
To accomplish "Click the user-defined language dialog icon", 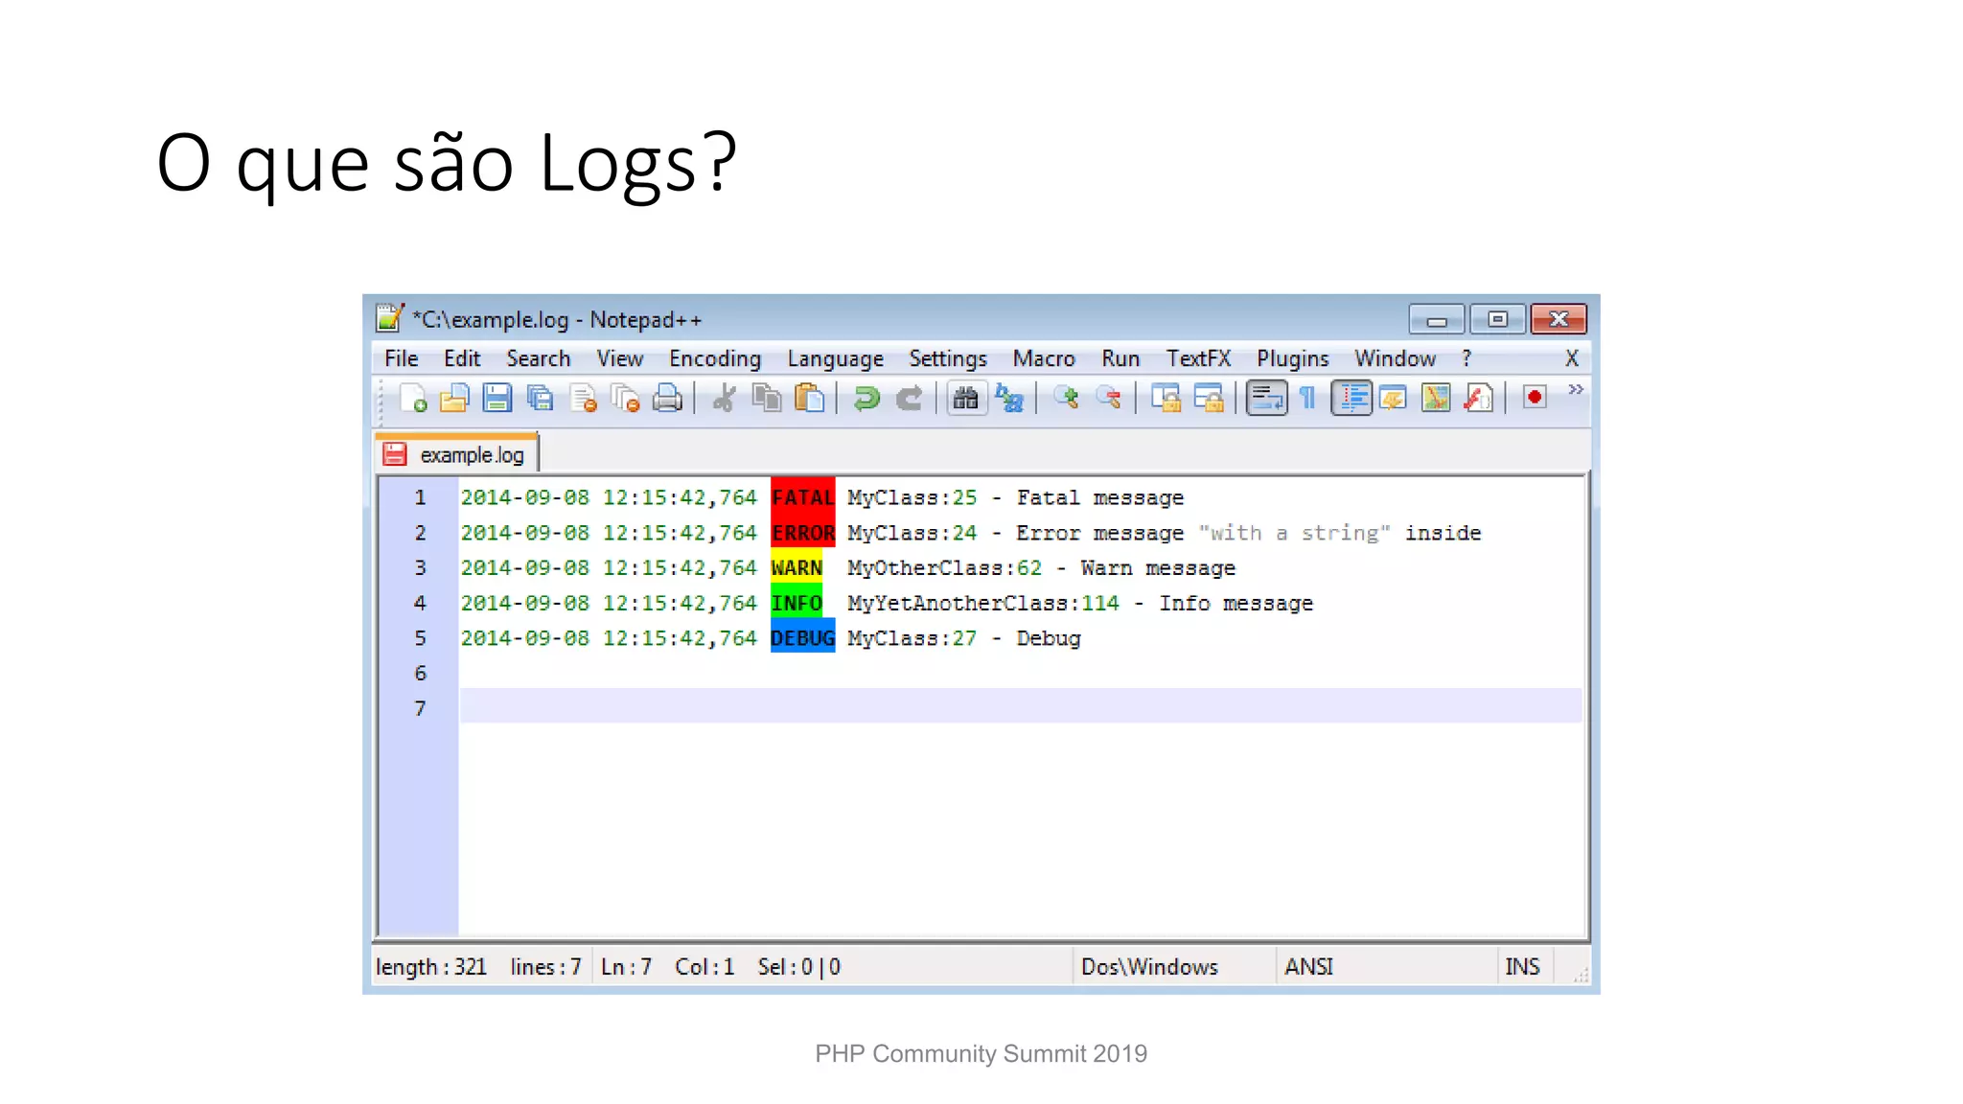I will coord(1393,398).
